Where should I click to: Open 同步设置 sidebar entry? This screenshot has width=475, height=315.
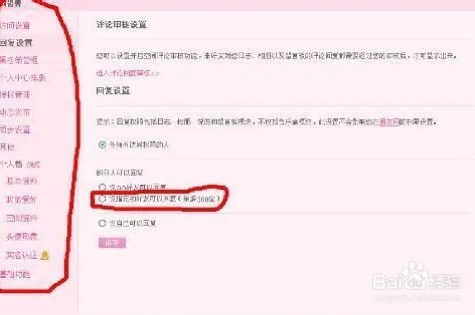(15, 130)
